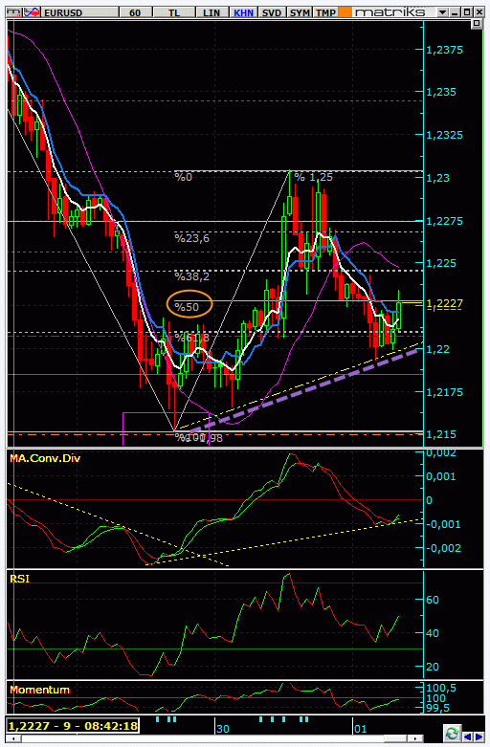This screenshot has height=747, width=490.
Task: Open the SYM toolbar item
Action: tap(300, 12)
